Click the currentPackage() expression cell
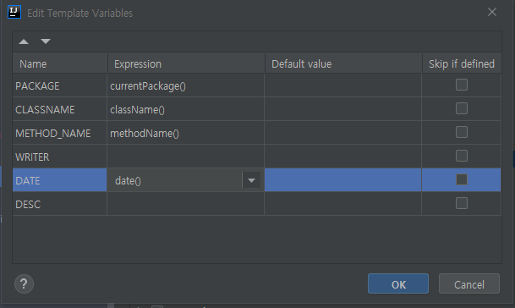Image resolution: width=515 pixels, height=308 pixels. tap(185, 85)
